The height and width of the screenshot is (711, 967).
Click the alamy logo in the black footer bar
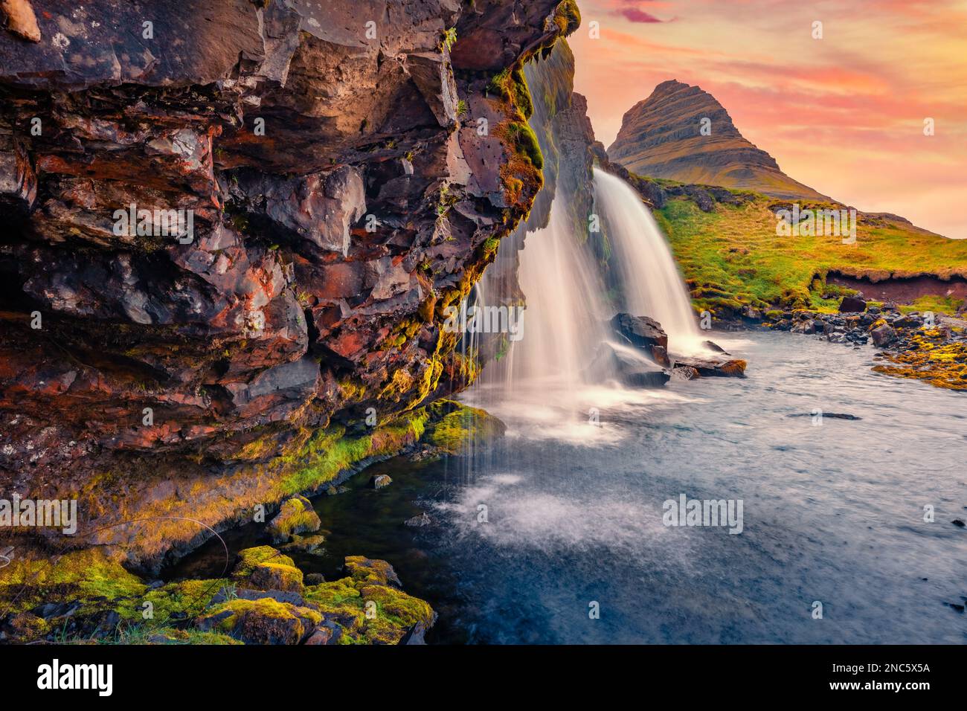(75, 678)
